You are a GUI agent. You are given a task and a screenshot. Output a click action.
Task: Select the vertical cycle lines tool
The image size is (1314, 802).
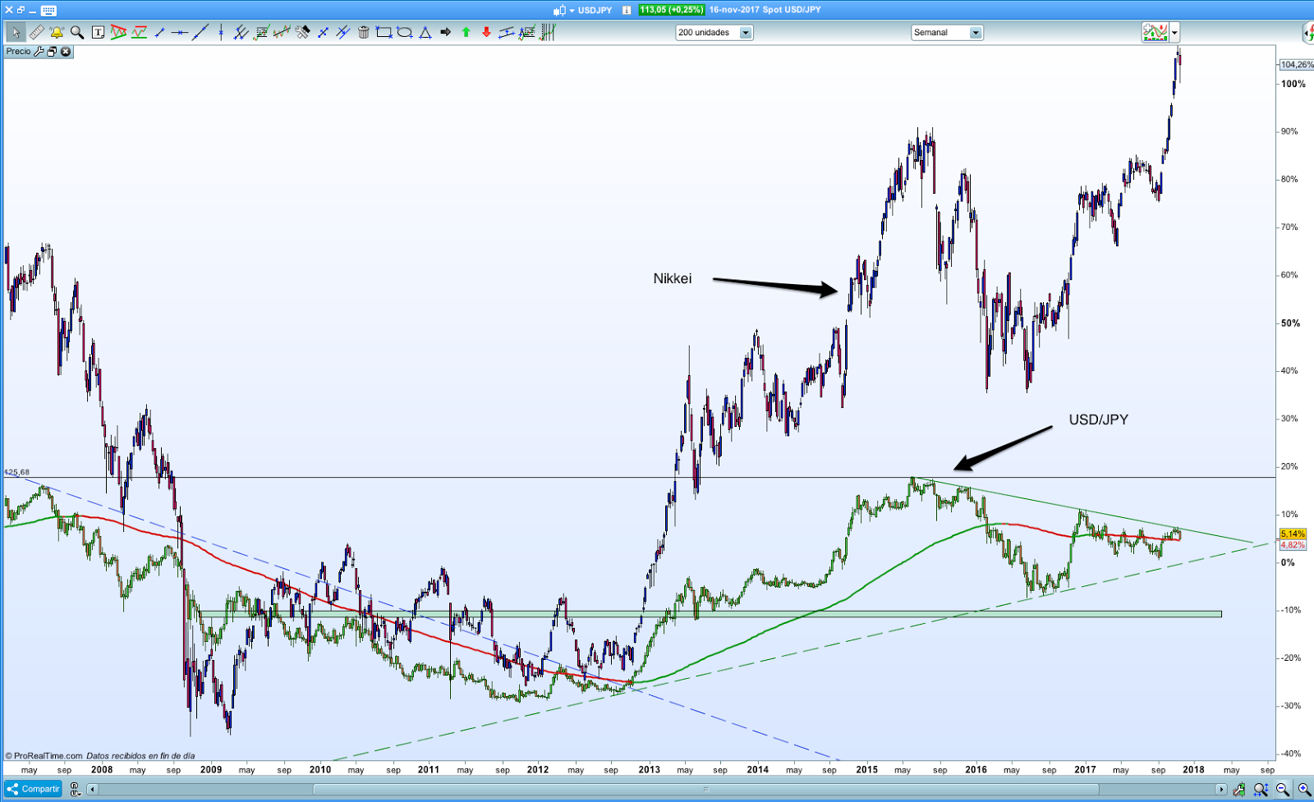[548, 33]
